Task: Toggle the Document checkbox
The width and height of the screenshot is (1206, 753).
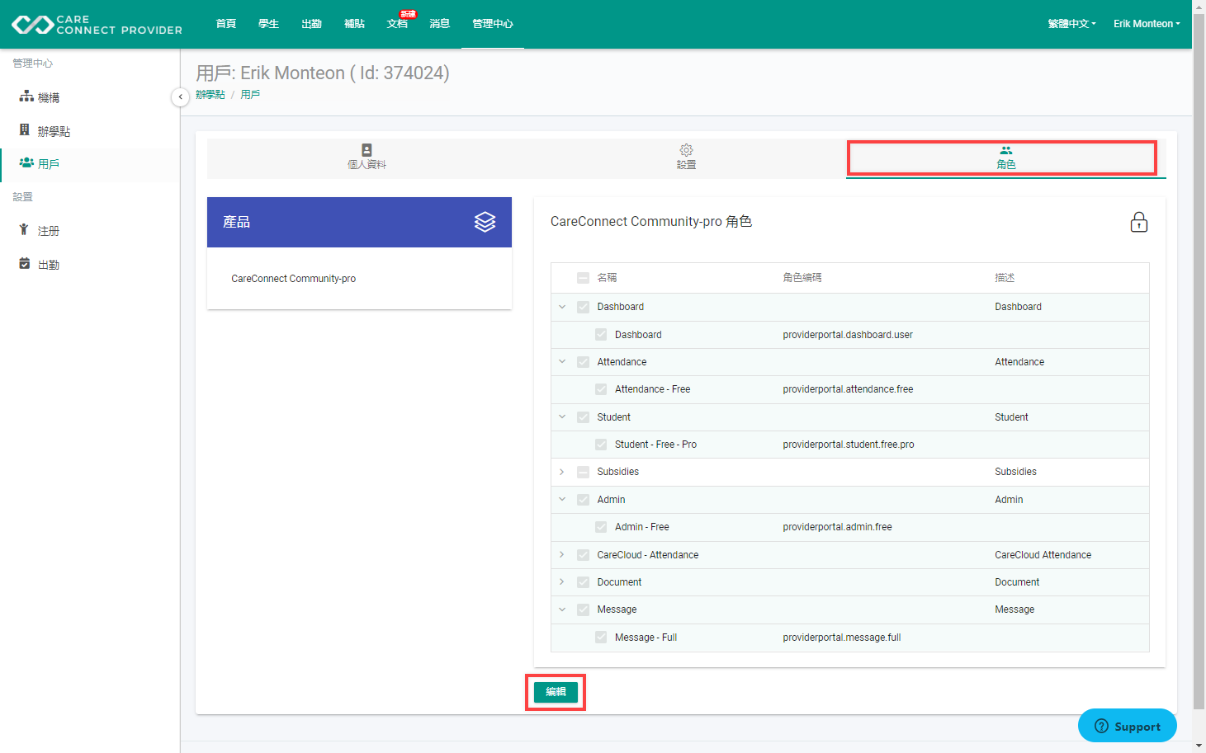Action: coord(583,582)
